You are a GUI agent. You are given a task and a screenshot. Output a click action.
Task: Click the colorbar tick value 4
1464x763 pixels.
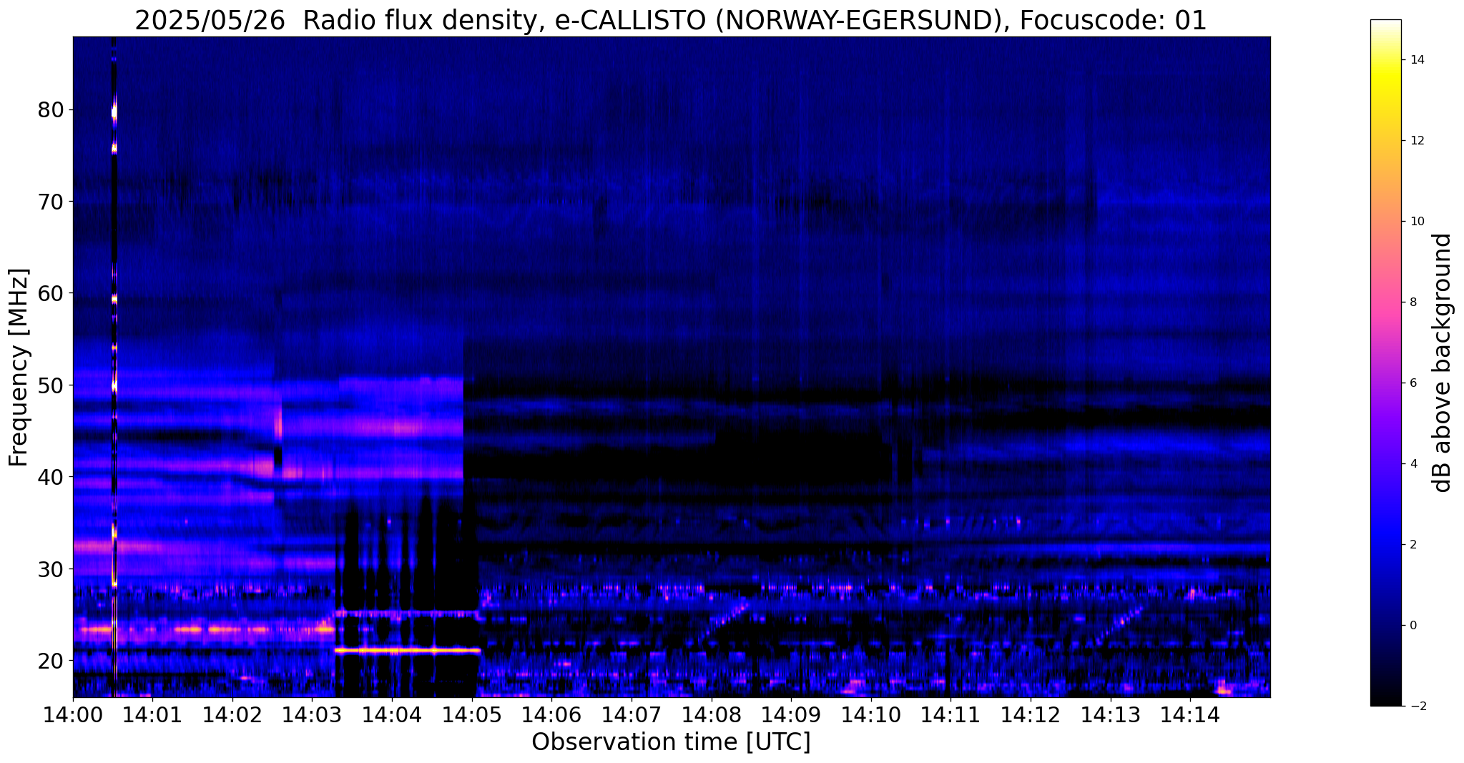(x=1413, y=464)
